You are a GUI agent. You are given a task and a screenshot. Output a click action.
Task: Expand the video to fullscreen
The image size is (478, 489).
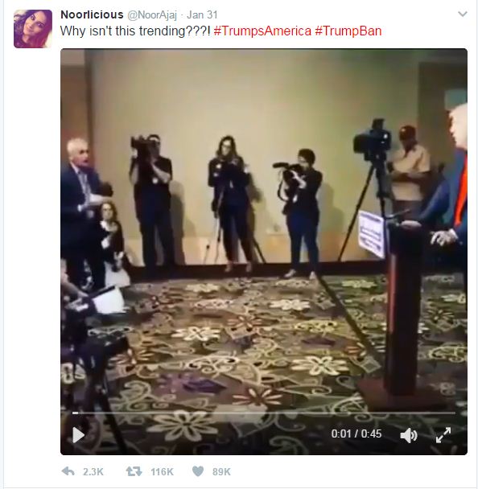[443, 435]
